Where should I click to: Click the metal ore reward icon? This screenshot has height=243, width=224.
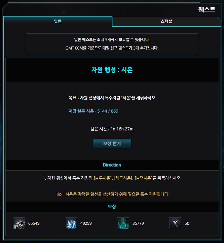19,223
